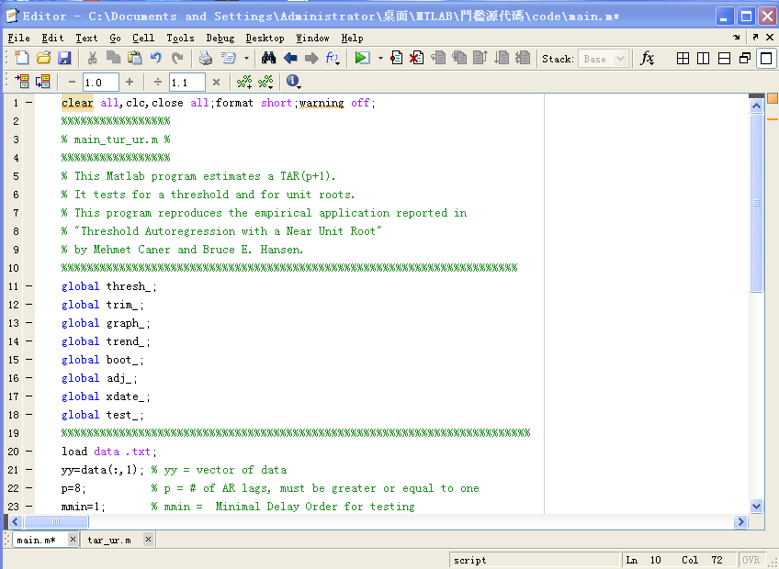
Task: Close the tar_ur.m tab
Action: tap(148, 540)
